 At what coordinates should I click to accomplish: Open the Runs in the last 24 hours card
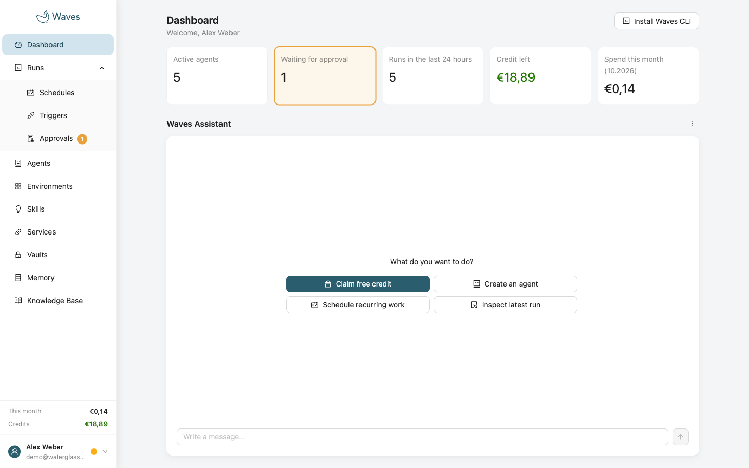tap(433, 76)
